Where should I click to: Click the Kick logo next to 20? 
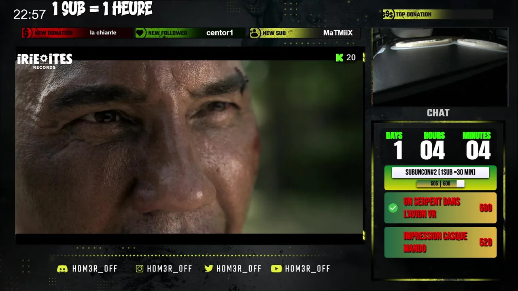coord(340,58)
